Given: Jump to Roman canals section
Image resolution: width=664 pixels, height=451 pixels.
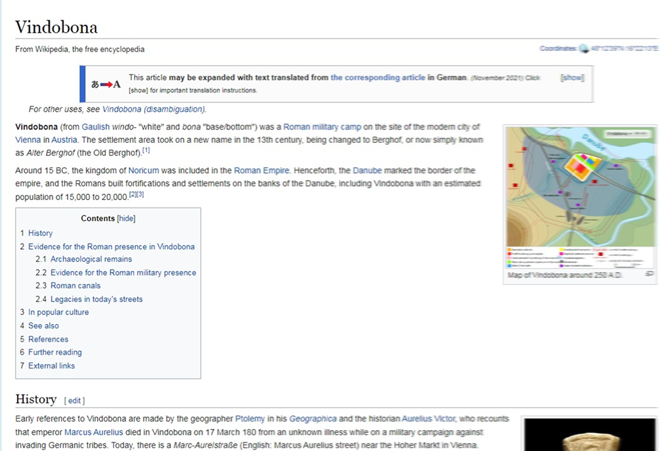Looking at the screenshot, I should (x=75, y=286).
